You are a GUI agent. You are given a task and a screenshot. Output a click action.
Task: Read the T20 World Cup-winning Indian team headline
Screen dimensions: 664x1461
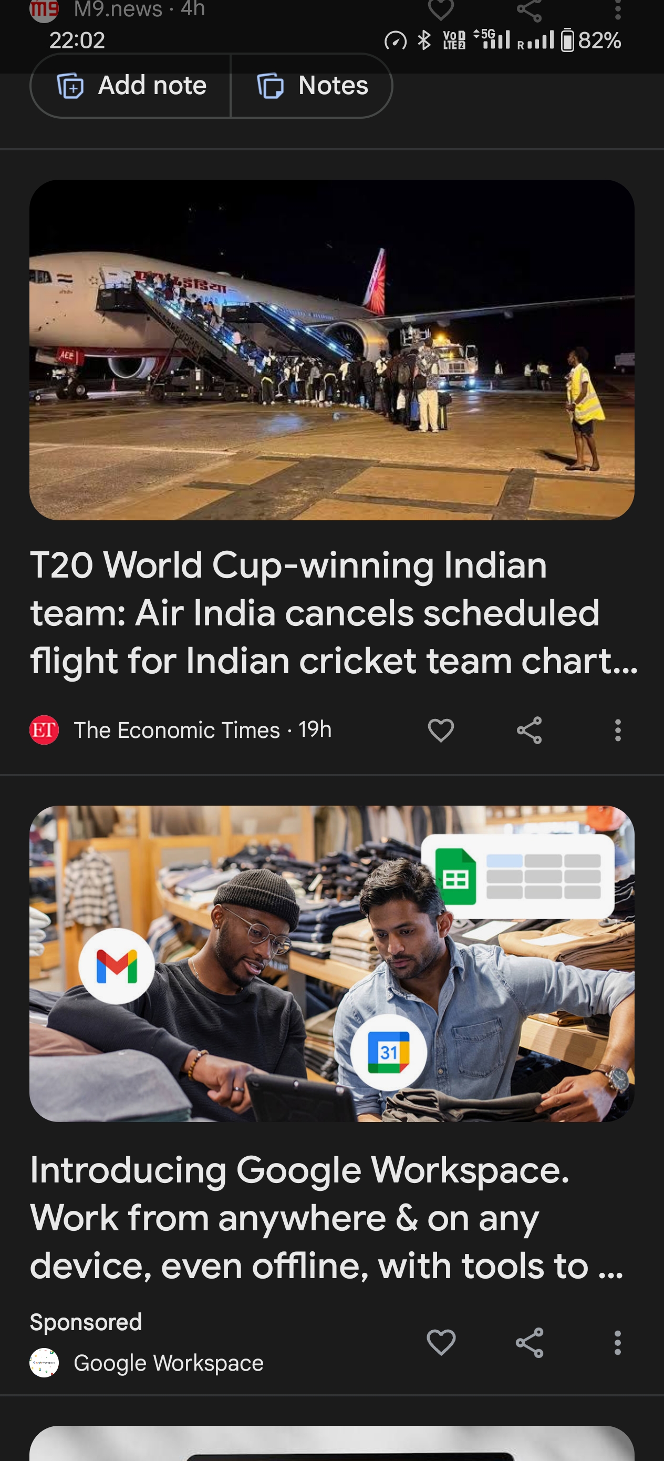[334, 613]
